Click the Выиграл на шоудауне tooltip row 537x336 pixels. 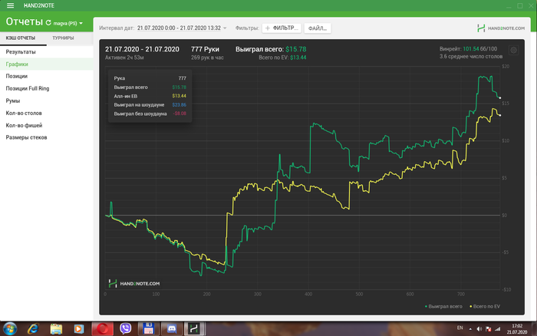click(150, 105)
